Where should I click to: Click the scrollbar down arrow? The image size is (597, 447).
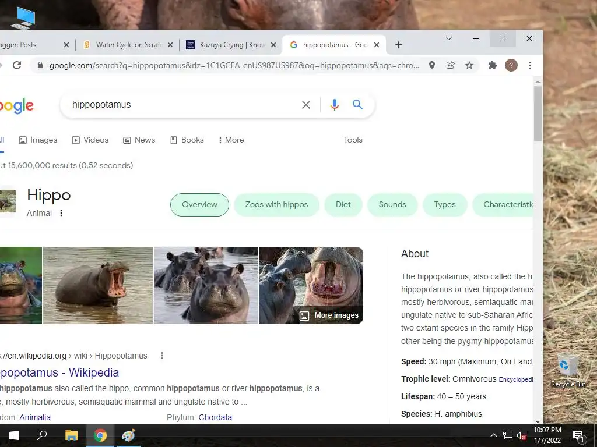click(538, 421)
